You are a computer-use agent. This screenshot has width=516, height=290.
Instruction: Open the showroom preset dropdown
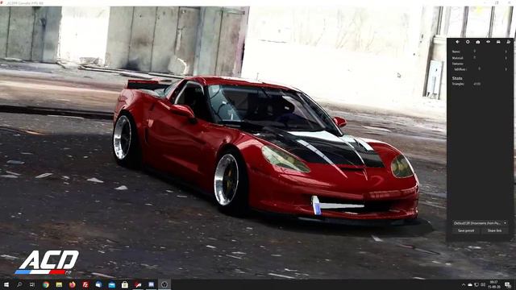tap(480, 223)
